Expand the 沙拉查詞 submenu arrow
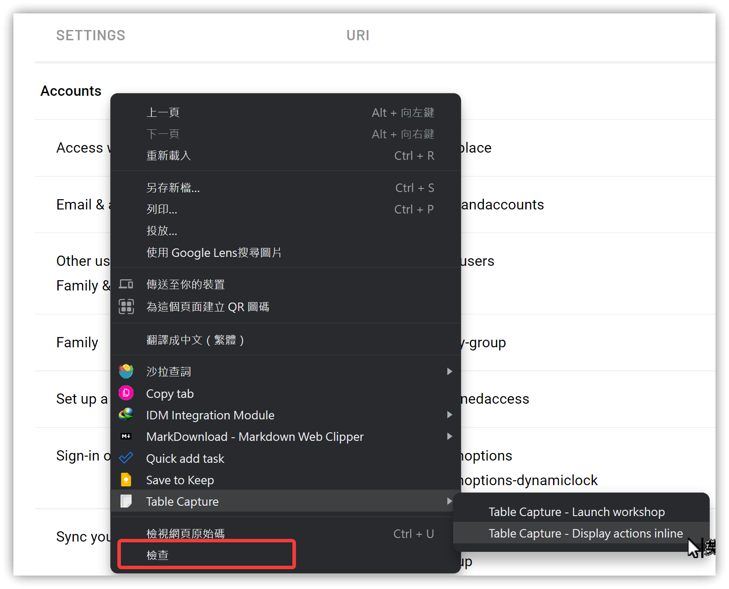Screen dimensions: 729x589 click(450, 371)
